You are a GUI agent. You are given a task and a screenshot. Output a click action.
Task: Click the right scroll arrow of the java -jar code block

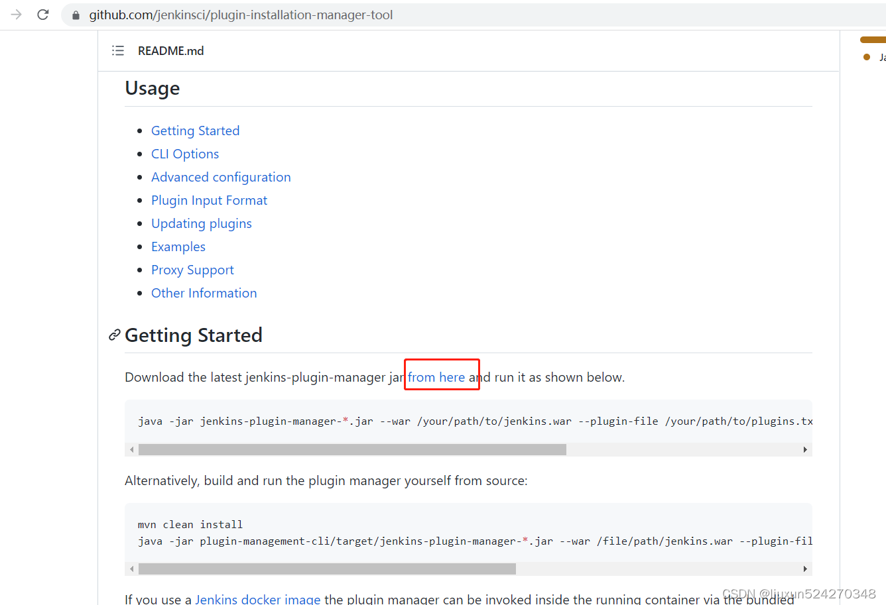(x=805, y=449)
